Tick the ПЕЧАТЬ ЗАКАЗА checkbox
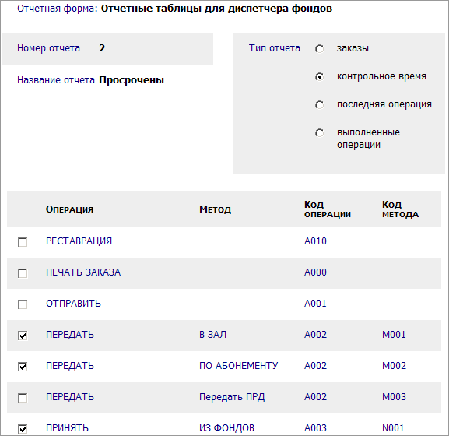 23,273
